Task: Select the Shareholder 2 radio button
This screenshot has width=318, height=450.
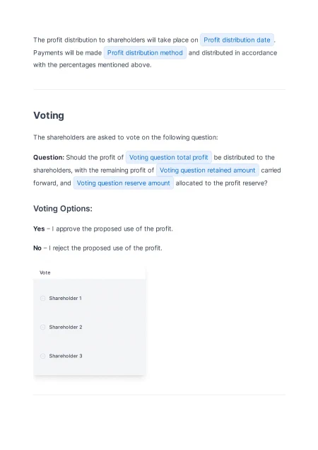Action: [x=42, y=327]
